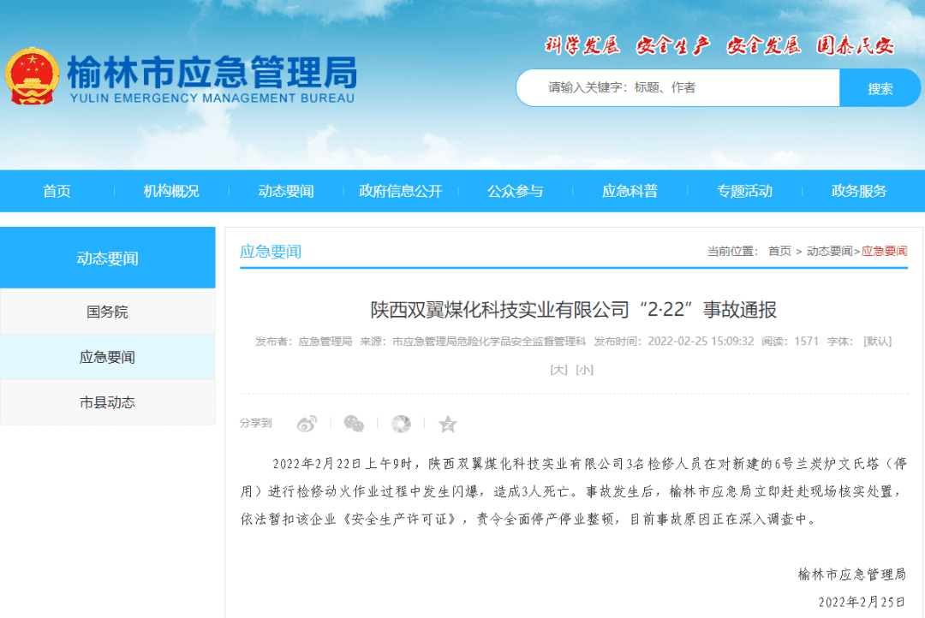Select 国务院 in the sidebar

(107, 312)
